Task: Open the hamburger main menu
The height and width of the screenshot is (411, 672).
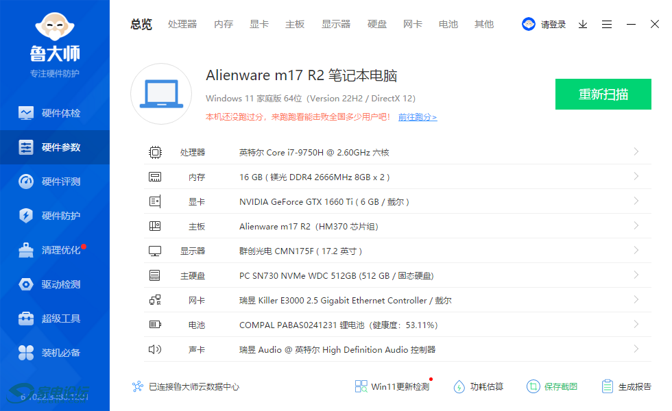Action: pyautogui.click(x=606, y=25)
